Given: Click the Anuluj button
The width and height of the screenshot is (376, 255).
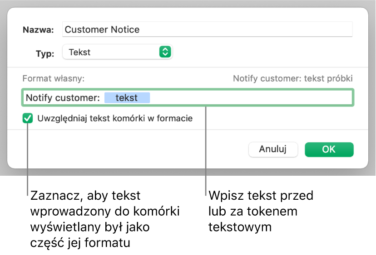Looking at the screenshot, I should click(x=273, y=149).
